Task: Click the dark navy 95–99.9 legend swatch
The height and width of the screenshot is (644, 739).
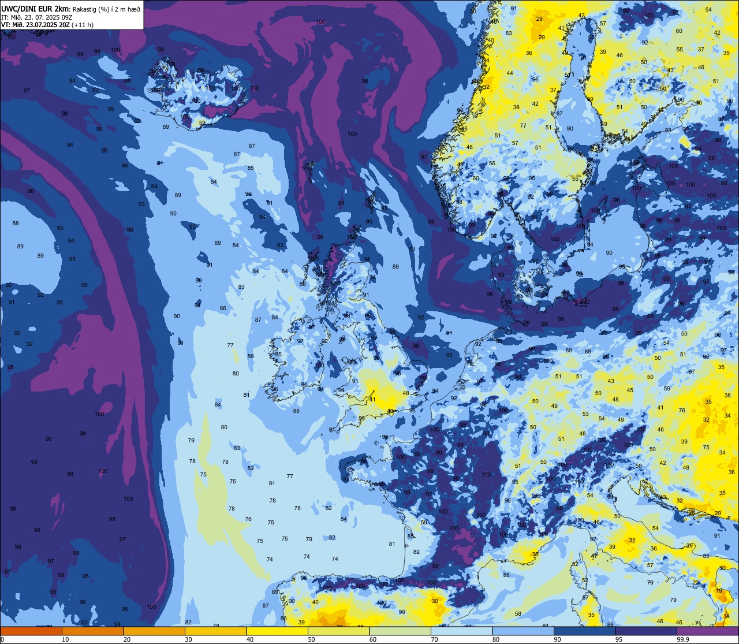Action: 646,631
